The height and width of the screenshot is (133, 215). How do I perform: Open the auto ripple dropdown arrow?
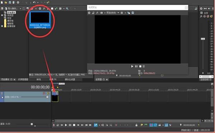pyautogui.click(x=163, y=125)
